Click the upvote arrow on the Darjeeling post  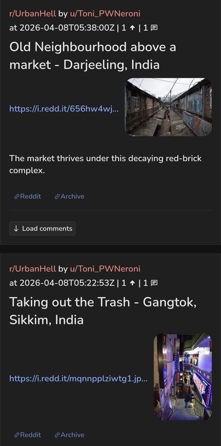tap(132, 28)
